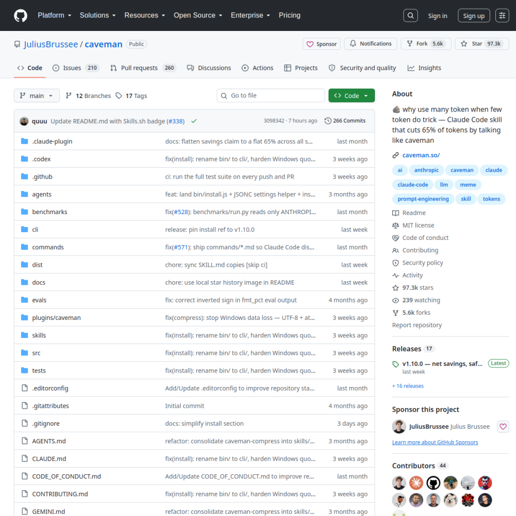Click the 239 watching eye icon
516x516 pixels.
396,300
